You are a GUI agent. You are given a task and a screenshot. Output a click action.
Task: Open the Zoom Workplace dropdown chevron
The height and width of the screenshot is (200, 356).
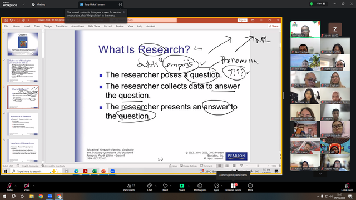coord(23,4)
